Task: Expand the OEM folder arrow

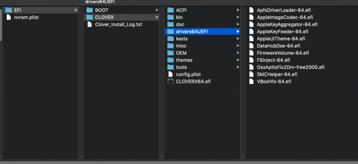Action: pos(238,53)
